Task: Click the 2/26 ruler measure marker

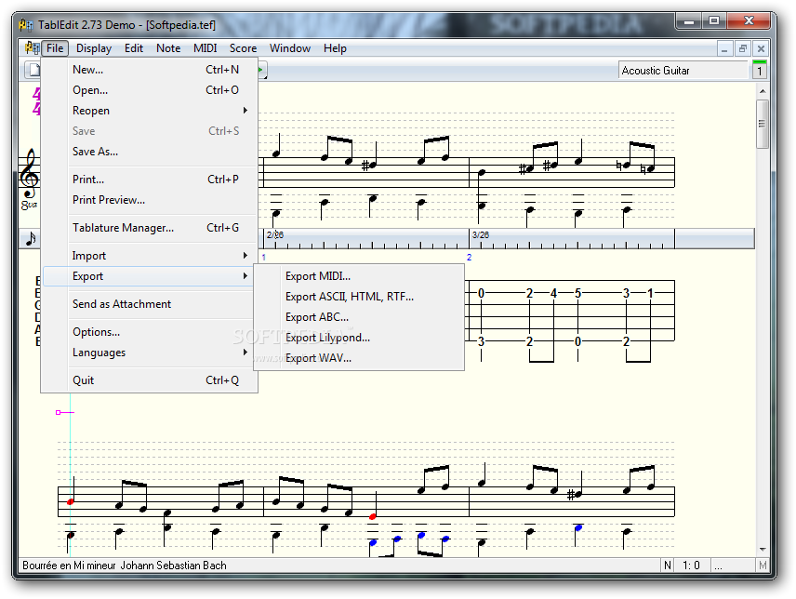Action: [275, 234]
